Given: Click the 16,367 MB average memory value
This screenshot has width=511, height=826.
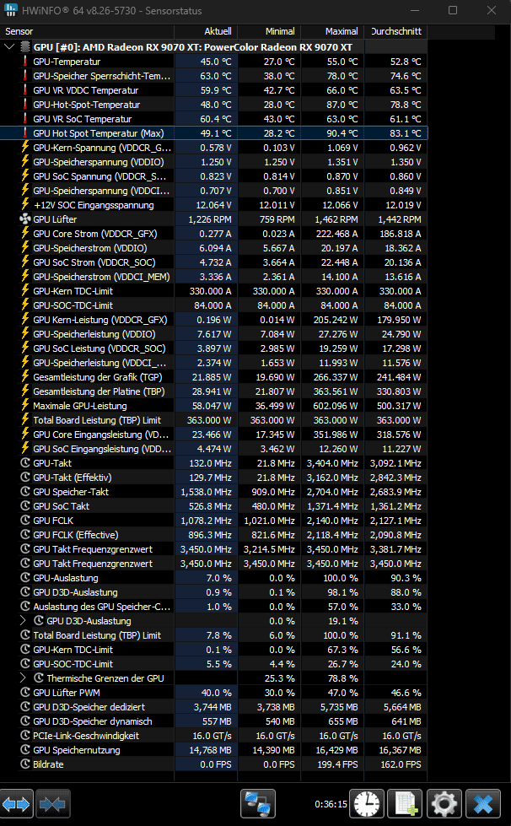Looking at the screenshot, I should tap(400, 749).
